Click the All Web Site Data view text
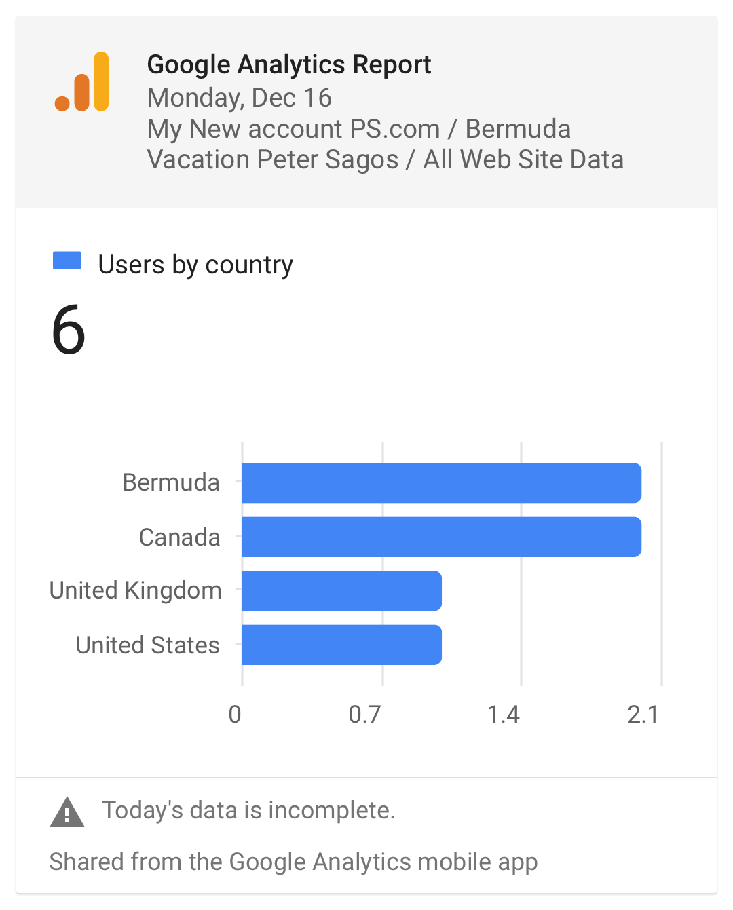 click(x=523, y=159)
